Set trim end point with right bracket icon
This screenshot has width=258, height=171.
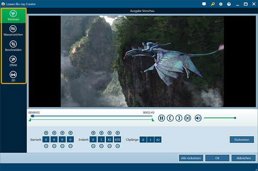pos(179,118)
